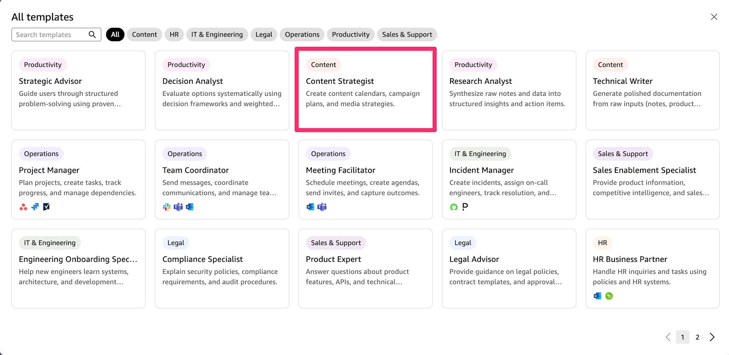Open the Research Analyst template card
Viewport: 729px width, 355px height.
point(509,90)
